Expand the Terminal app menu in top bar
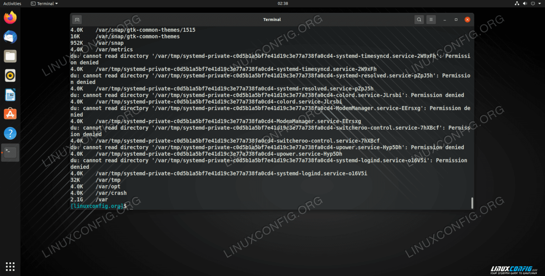 click(45, 4)
